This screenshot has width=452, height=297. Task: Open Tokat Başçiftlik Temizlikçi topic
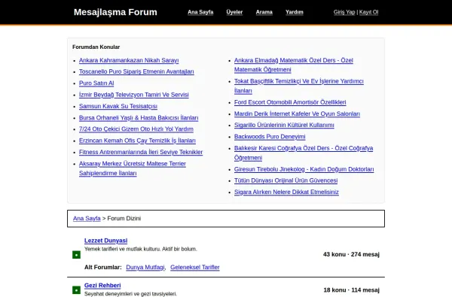[x=298, y=86]
